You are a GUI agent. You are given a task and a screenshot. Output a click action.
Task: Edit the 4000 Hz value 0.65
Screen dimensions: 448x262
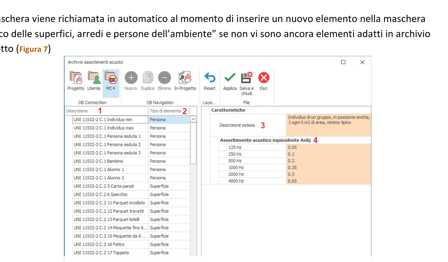328,181
